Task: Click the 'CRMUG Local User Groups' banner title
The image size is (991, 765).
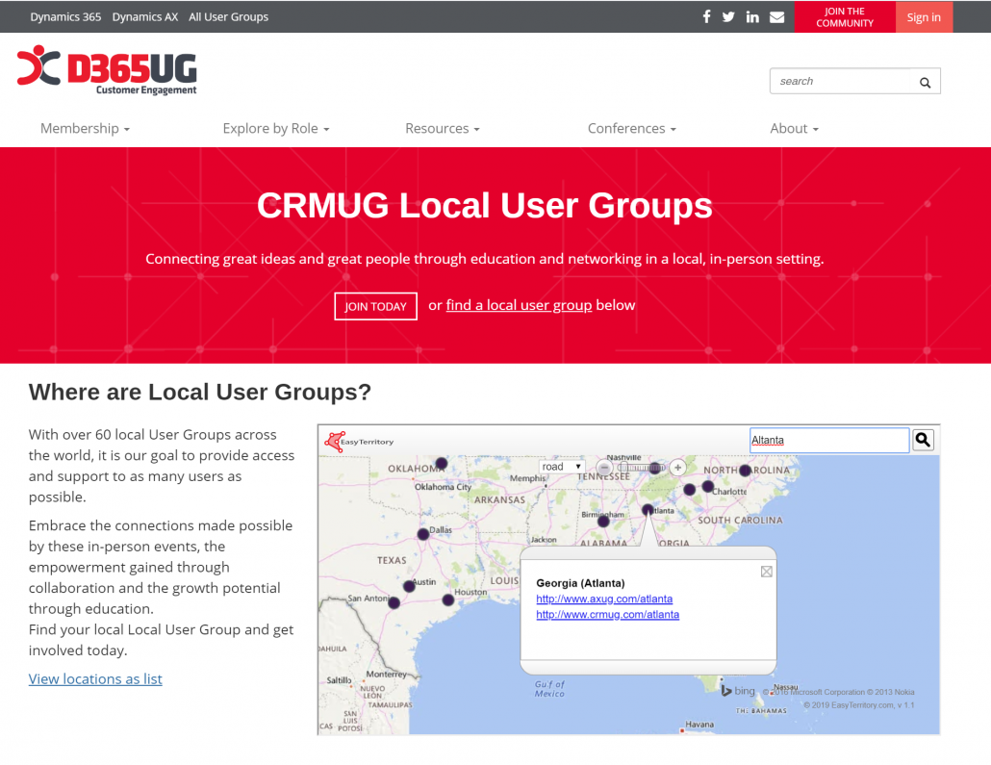Action: click(x=485, y=206)
